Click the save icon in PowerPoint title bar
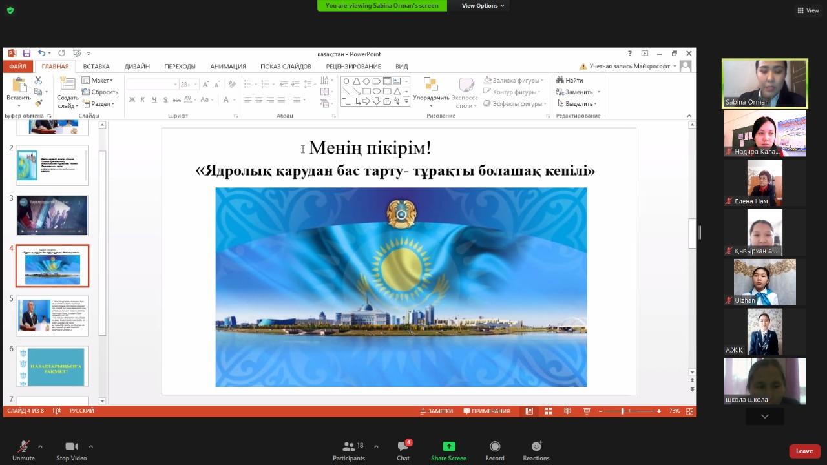Screen dimensions: 827x465 (26, 54)
